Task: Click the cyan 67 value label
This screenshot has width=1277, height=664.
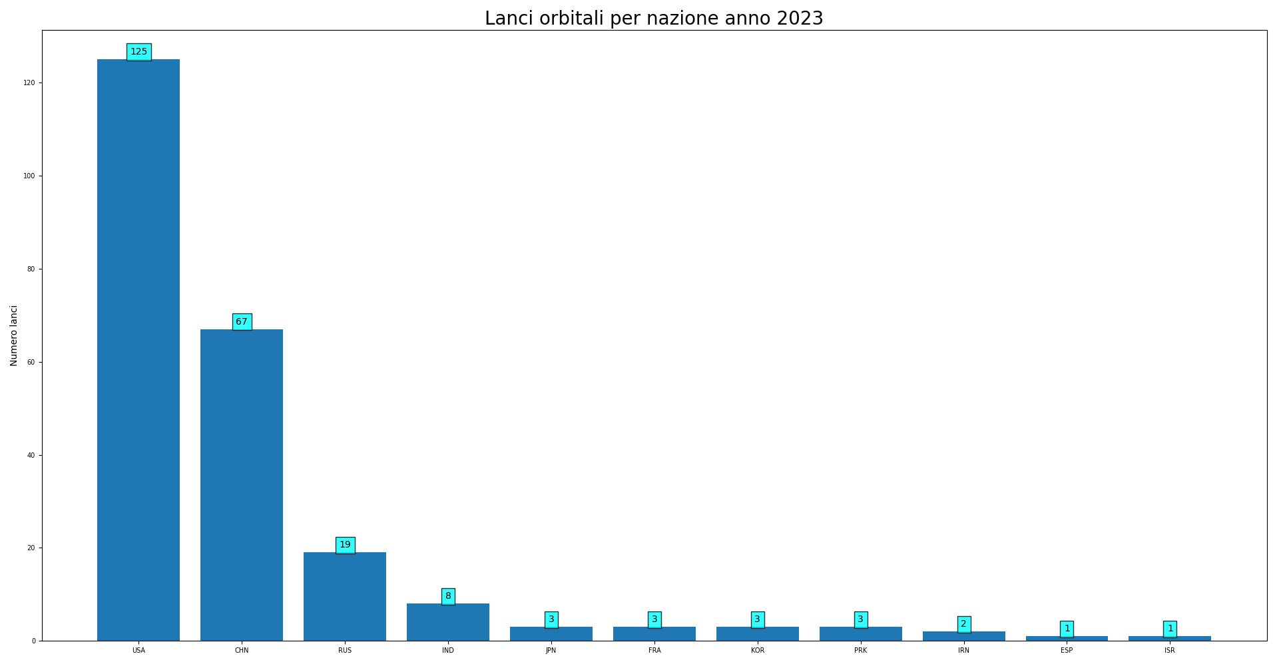Action: point(242,322)
